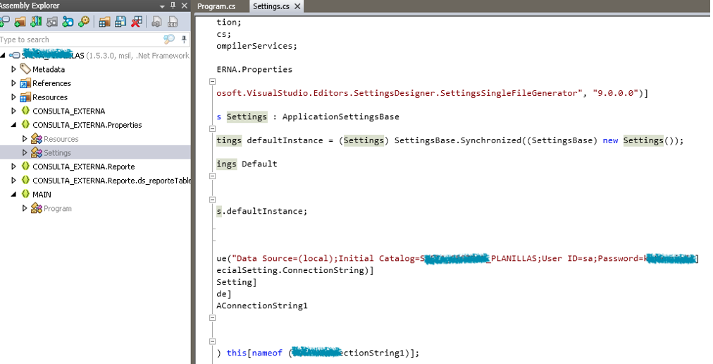
Task: Open the Assembly Explorer window options dropdown
Action: tap(162, 6)
